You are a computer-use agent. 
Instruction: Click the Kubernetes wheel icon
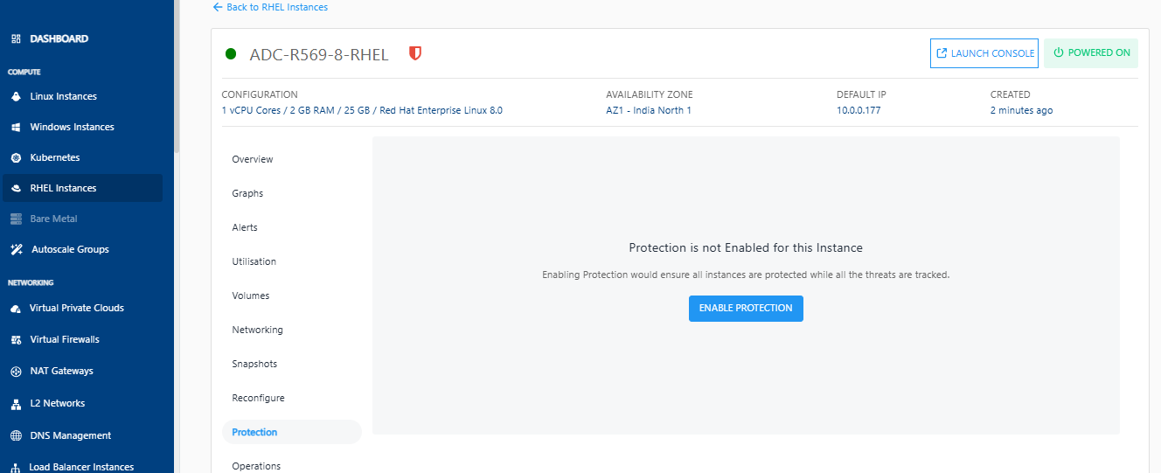(16, 157)
